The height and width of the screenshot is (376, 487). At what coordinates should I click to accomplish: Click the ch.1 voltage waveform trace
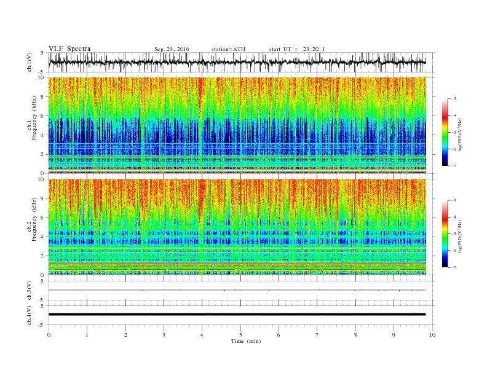237,62
